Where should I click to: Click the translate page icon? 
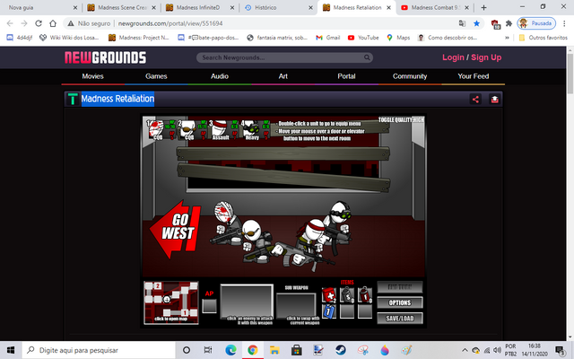click(462, 23)
